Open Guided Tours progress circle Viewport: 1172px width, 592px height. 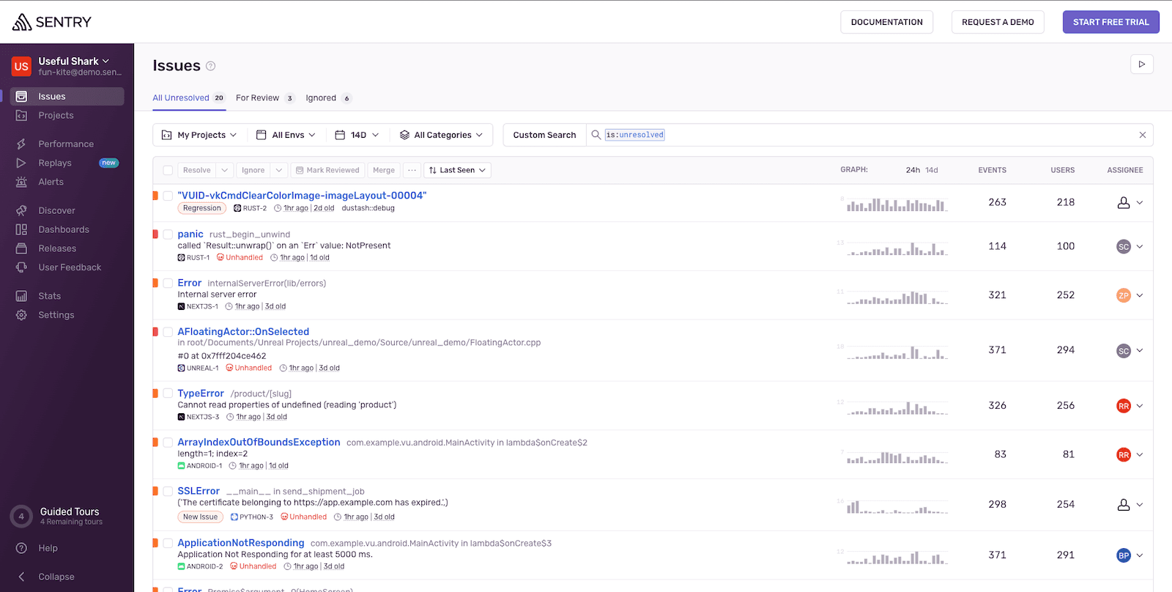(x=21, y=517)
